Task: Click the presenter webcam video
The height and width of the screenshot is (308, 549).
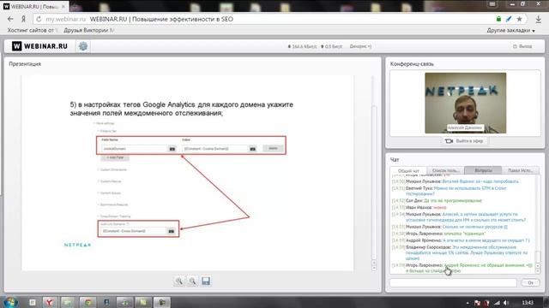Action: (x=465, y=103)
